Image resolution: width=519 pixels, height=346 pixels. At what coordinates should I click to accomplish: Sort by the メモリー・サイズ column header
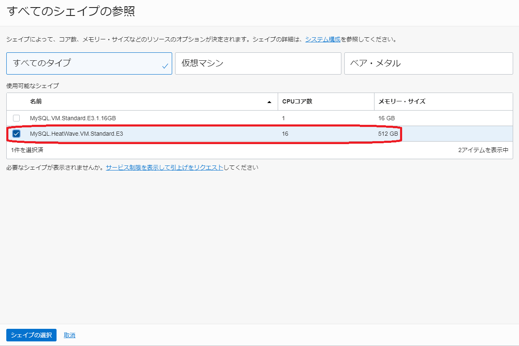[402, 101]
